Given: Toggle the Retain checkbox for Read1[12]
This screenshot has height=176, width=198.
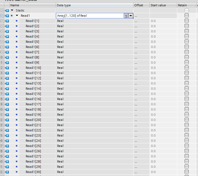Looking at the screenshot, I should (187, 78).
